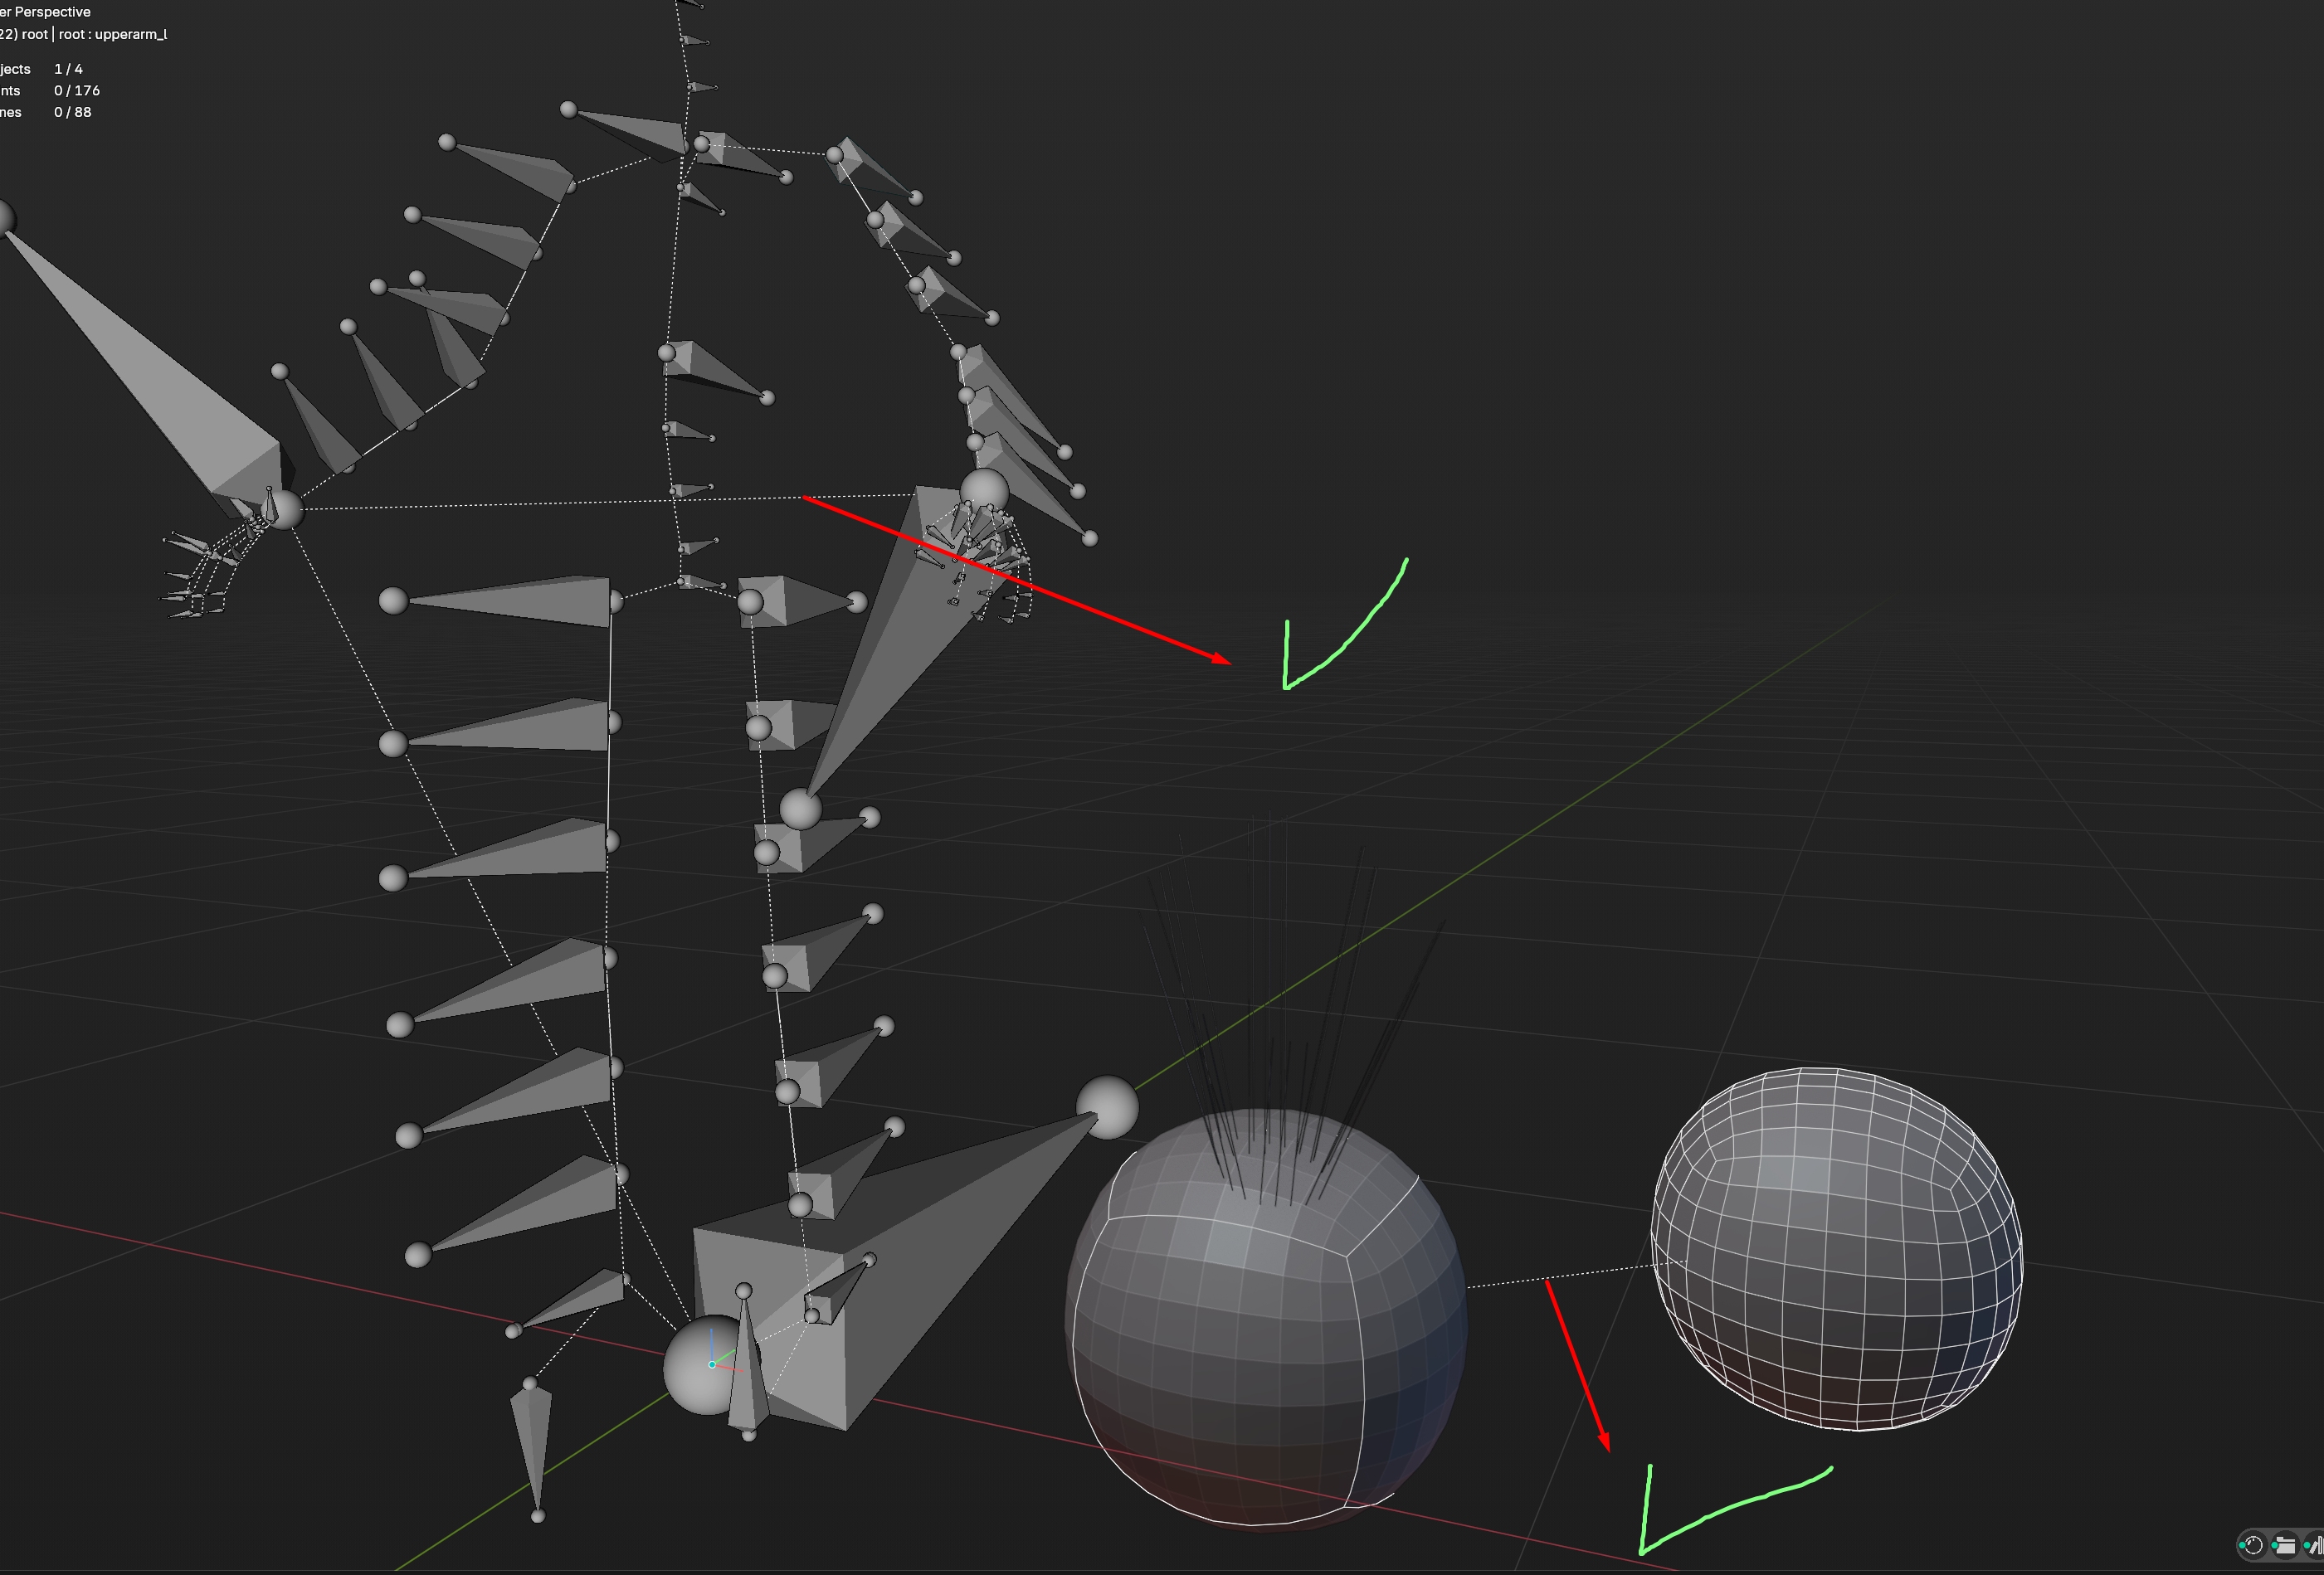Click the "root : upperarm_l" active bone label
Image resolution: width=2324 pixels, height=1575 pixels.
113,34
